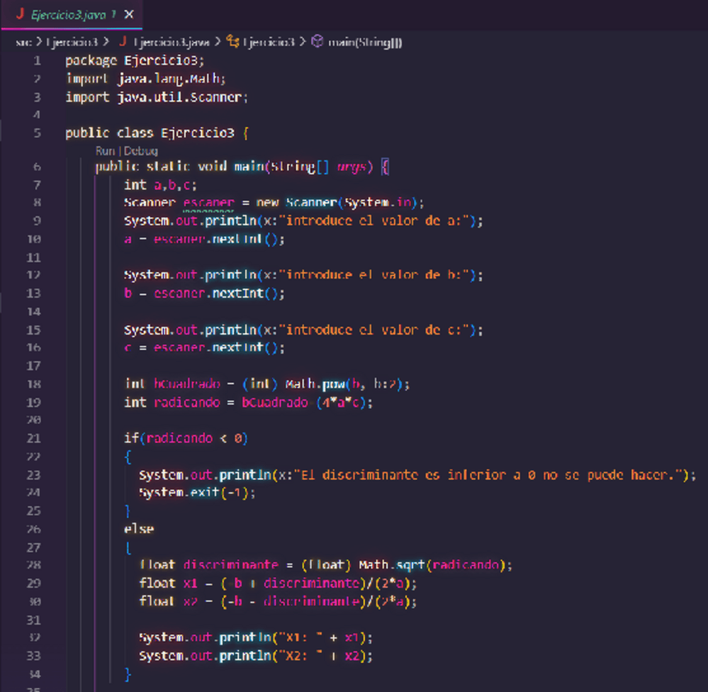Click the else keyword on line 26

tap(139, 528)
